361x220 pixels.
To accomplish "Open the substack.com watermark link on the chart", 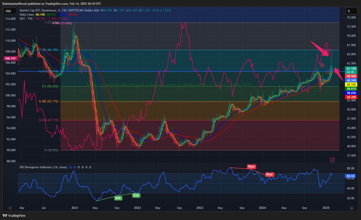I will 170,85.
